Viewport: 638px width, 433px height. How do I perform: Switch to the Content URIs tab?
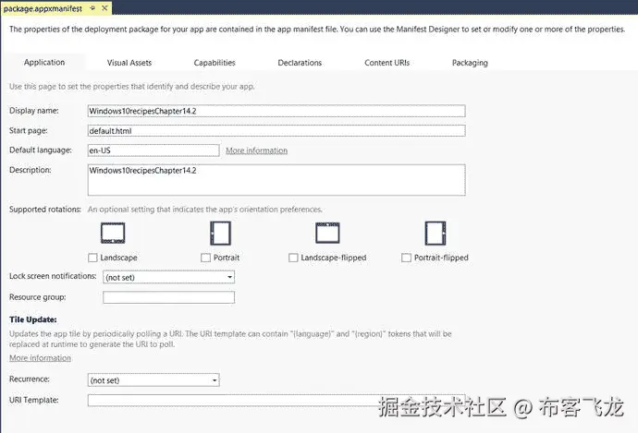click(386, 63)
